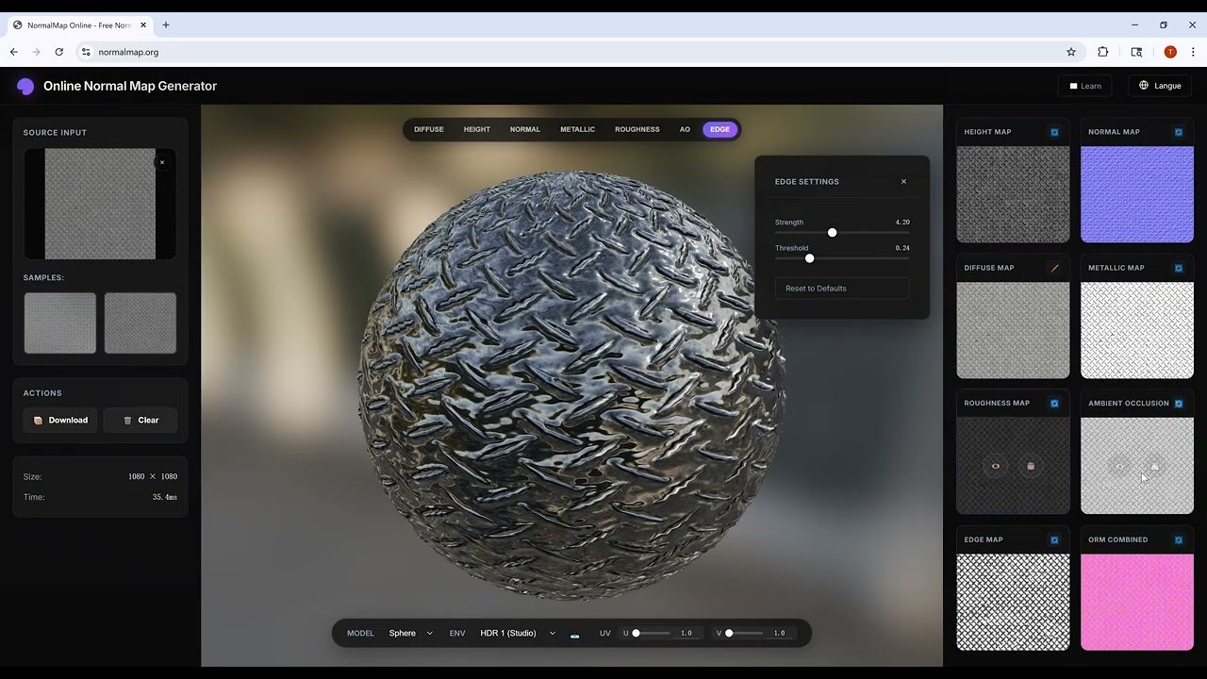Click the site info icon in the address bar
1207x679 pixels.
click(86, 52)
